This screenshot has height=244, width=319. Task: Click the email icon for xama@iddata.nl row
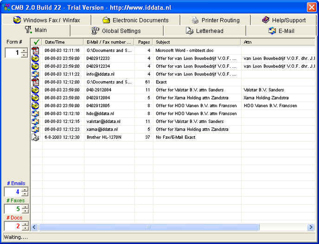35,129
